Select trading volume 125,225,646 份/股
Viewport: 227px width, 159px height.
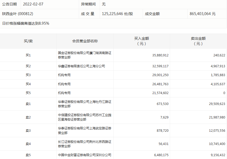117,14
